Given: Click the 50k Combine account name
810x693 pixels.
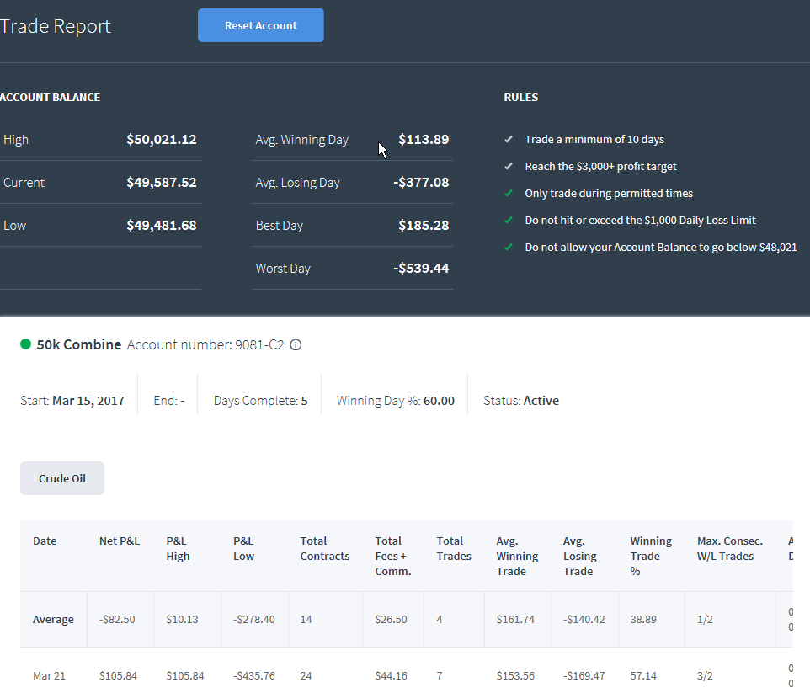Looking at the screenshot, I should click(79, 344).
